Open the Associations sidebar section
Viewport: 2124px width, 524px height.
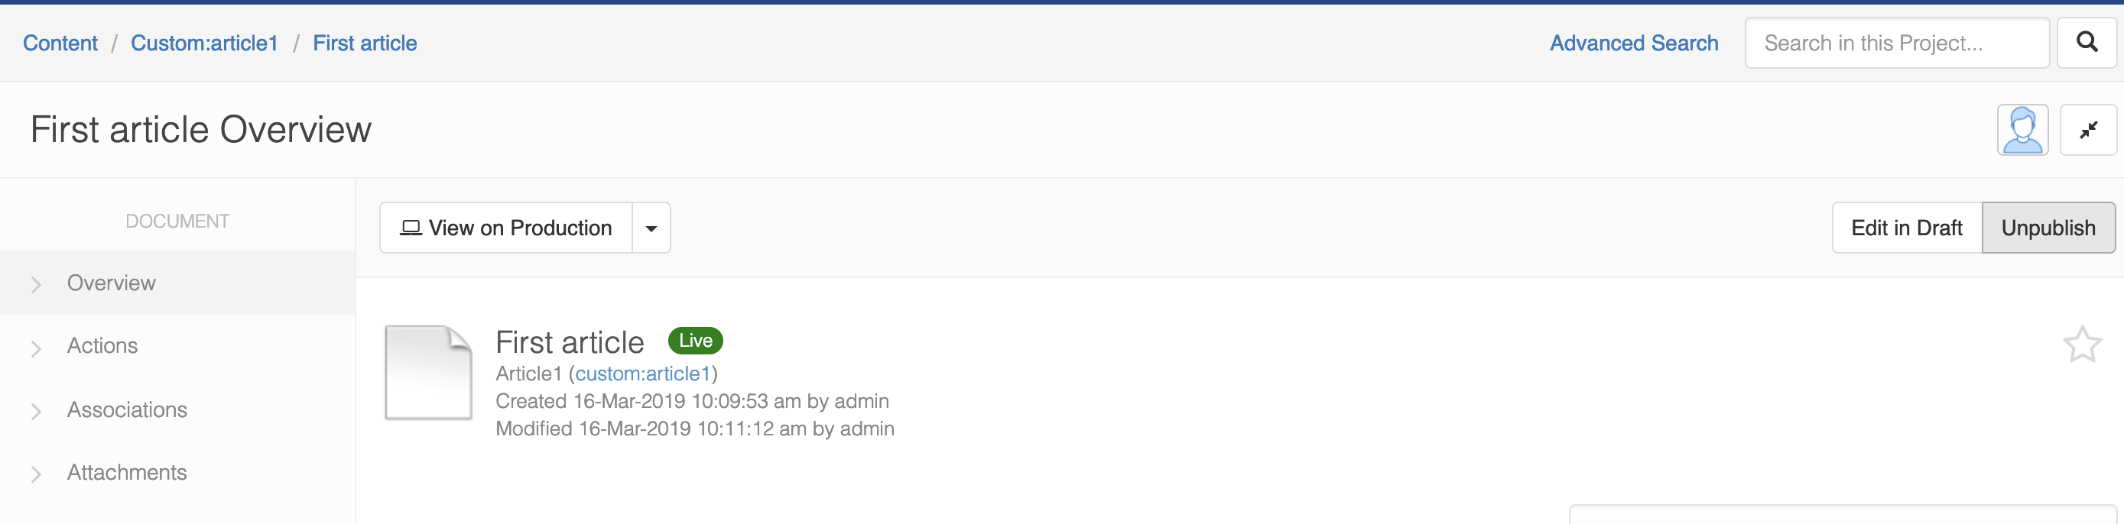tap(127, 409)
